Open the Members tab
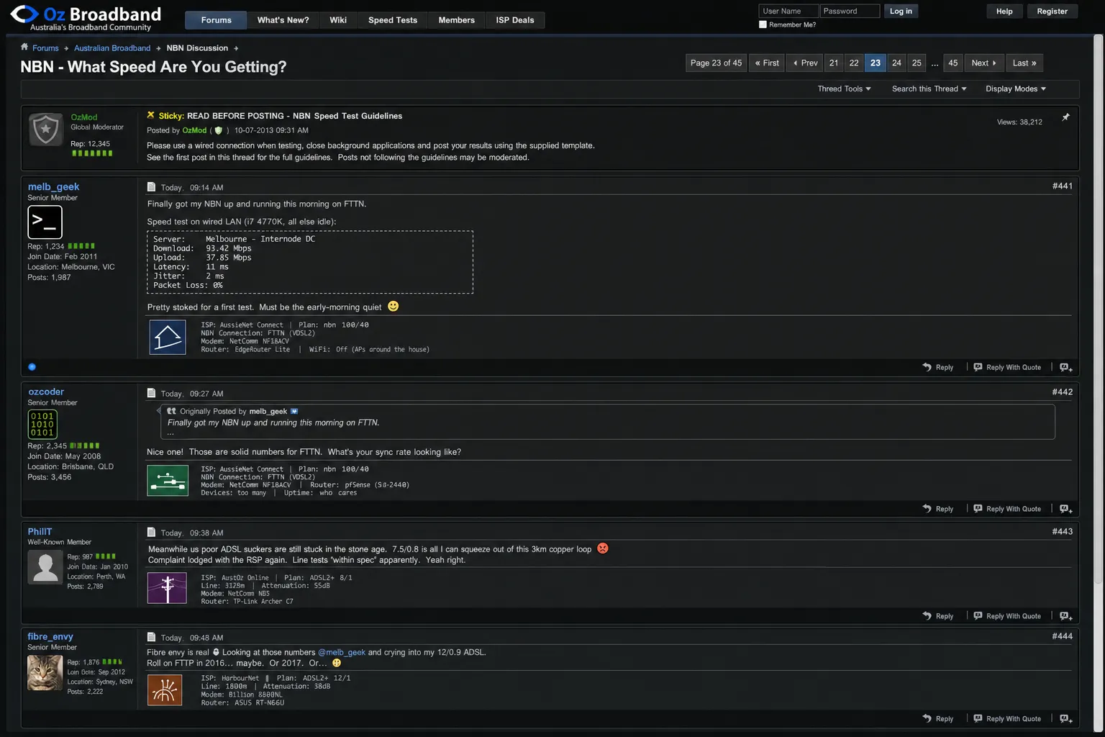Image resolution: width=1105 pixels, height=737 pixels. pos(456,20)
